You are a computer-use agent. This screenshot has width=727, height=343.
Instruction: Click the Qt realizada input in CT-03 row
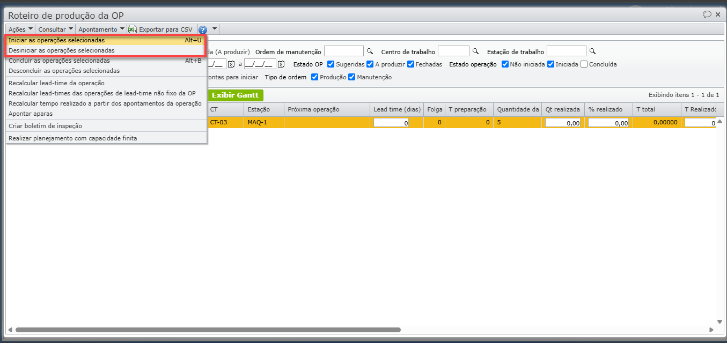563,123
